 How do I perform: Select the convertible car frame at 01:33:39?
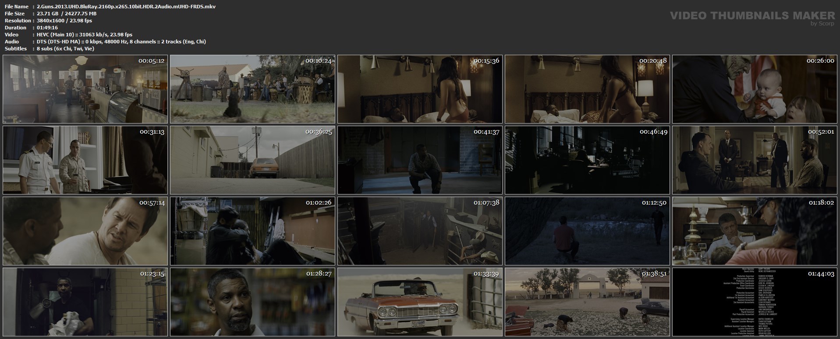tap(420, 302)
